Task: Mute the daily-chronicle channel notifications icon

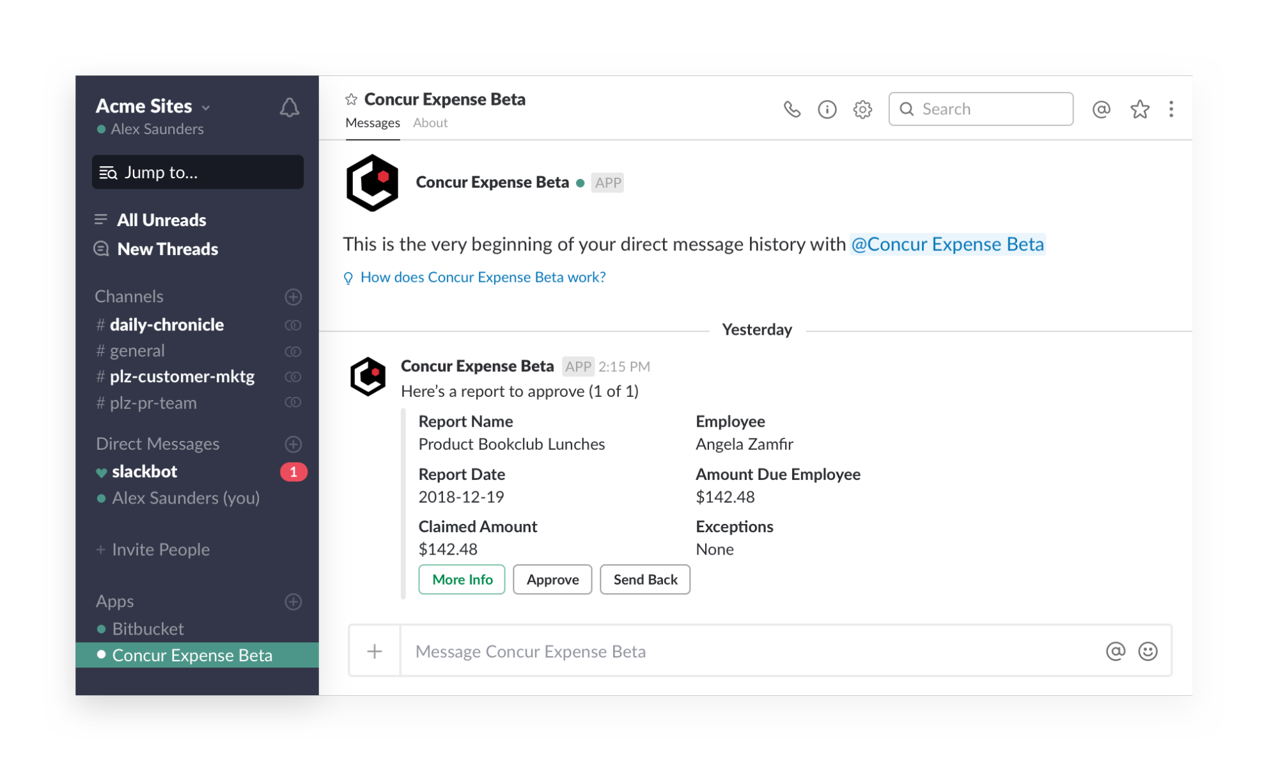Action: (293, 325)
